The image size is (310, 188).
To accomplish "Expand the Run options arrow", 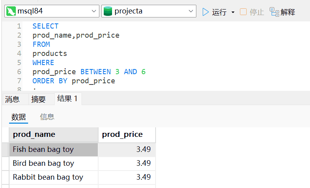I will 233,12.
